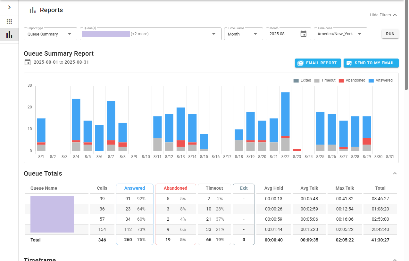Select the Reports bar chart sidebar icon

pos(9,35)
